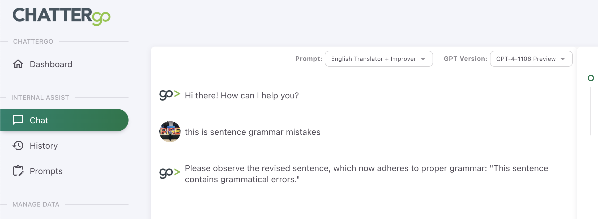Click the Prompts clipboard icon
The width and height of the screenshot is (598, 219).
point(18,171)
